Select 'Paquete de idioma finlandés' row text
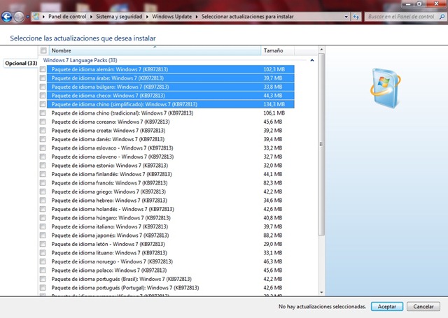The width and height of the screenshot is (448, 318). click(x=112, y=174)
